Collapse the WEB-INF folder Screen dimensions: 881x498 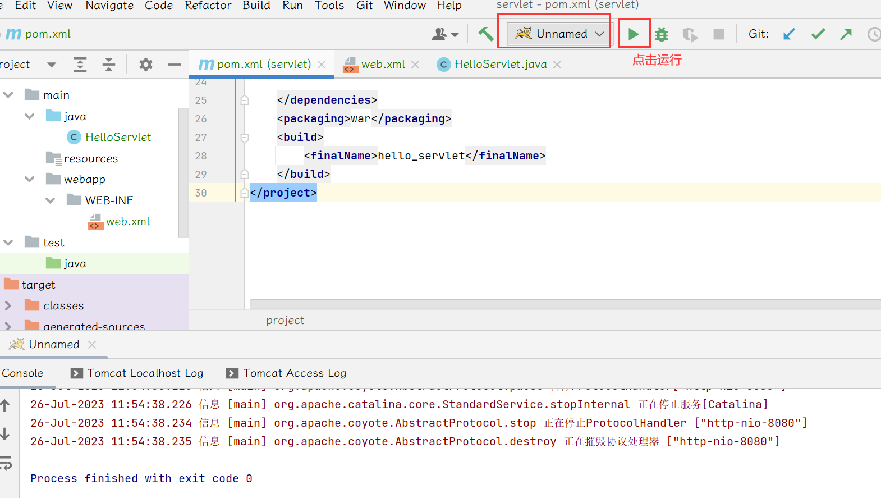click(51, 200)
